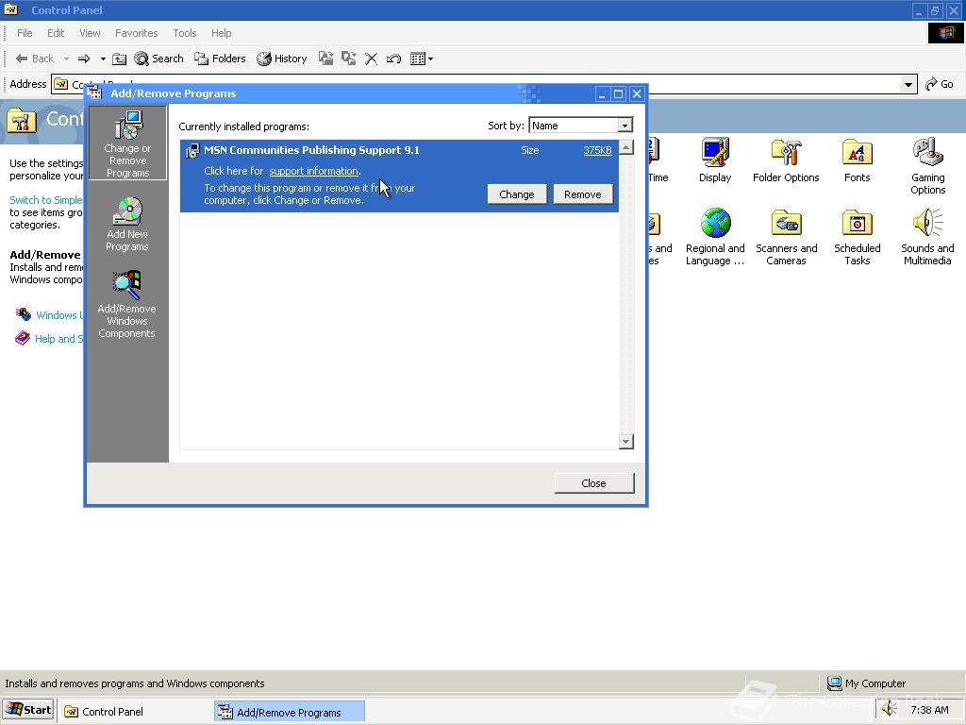
Task: Open the Sort by Name dropdown
Action: pos(625,126)
